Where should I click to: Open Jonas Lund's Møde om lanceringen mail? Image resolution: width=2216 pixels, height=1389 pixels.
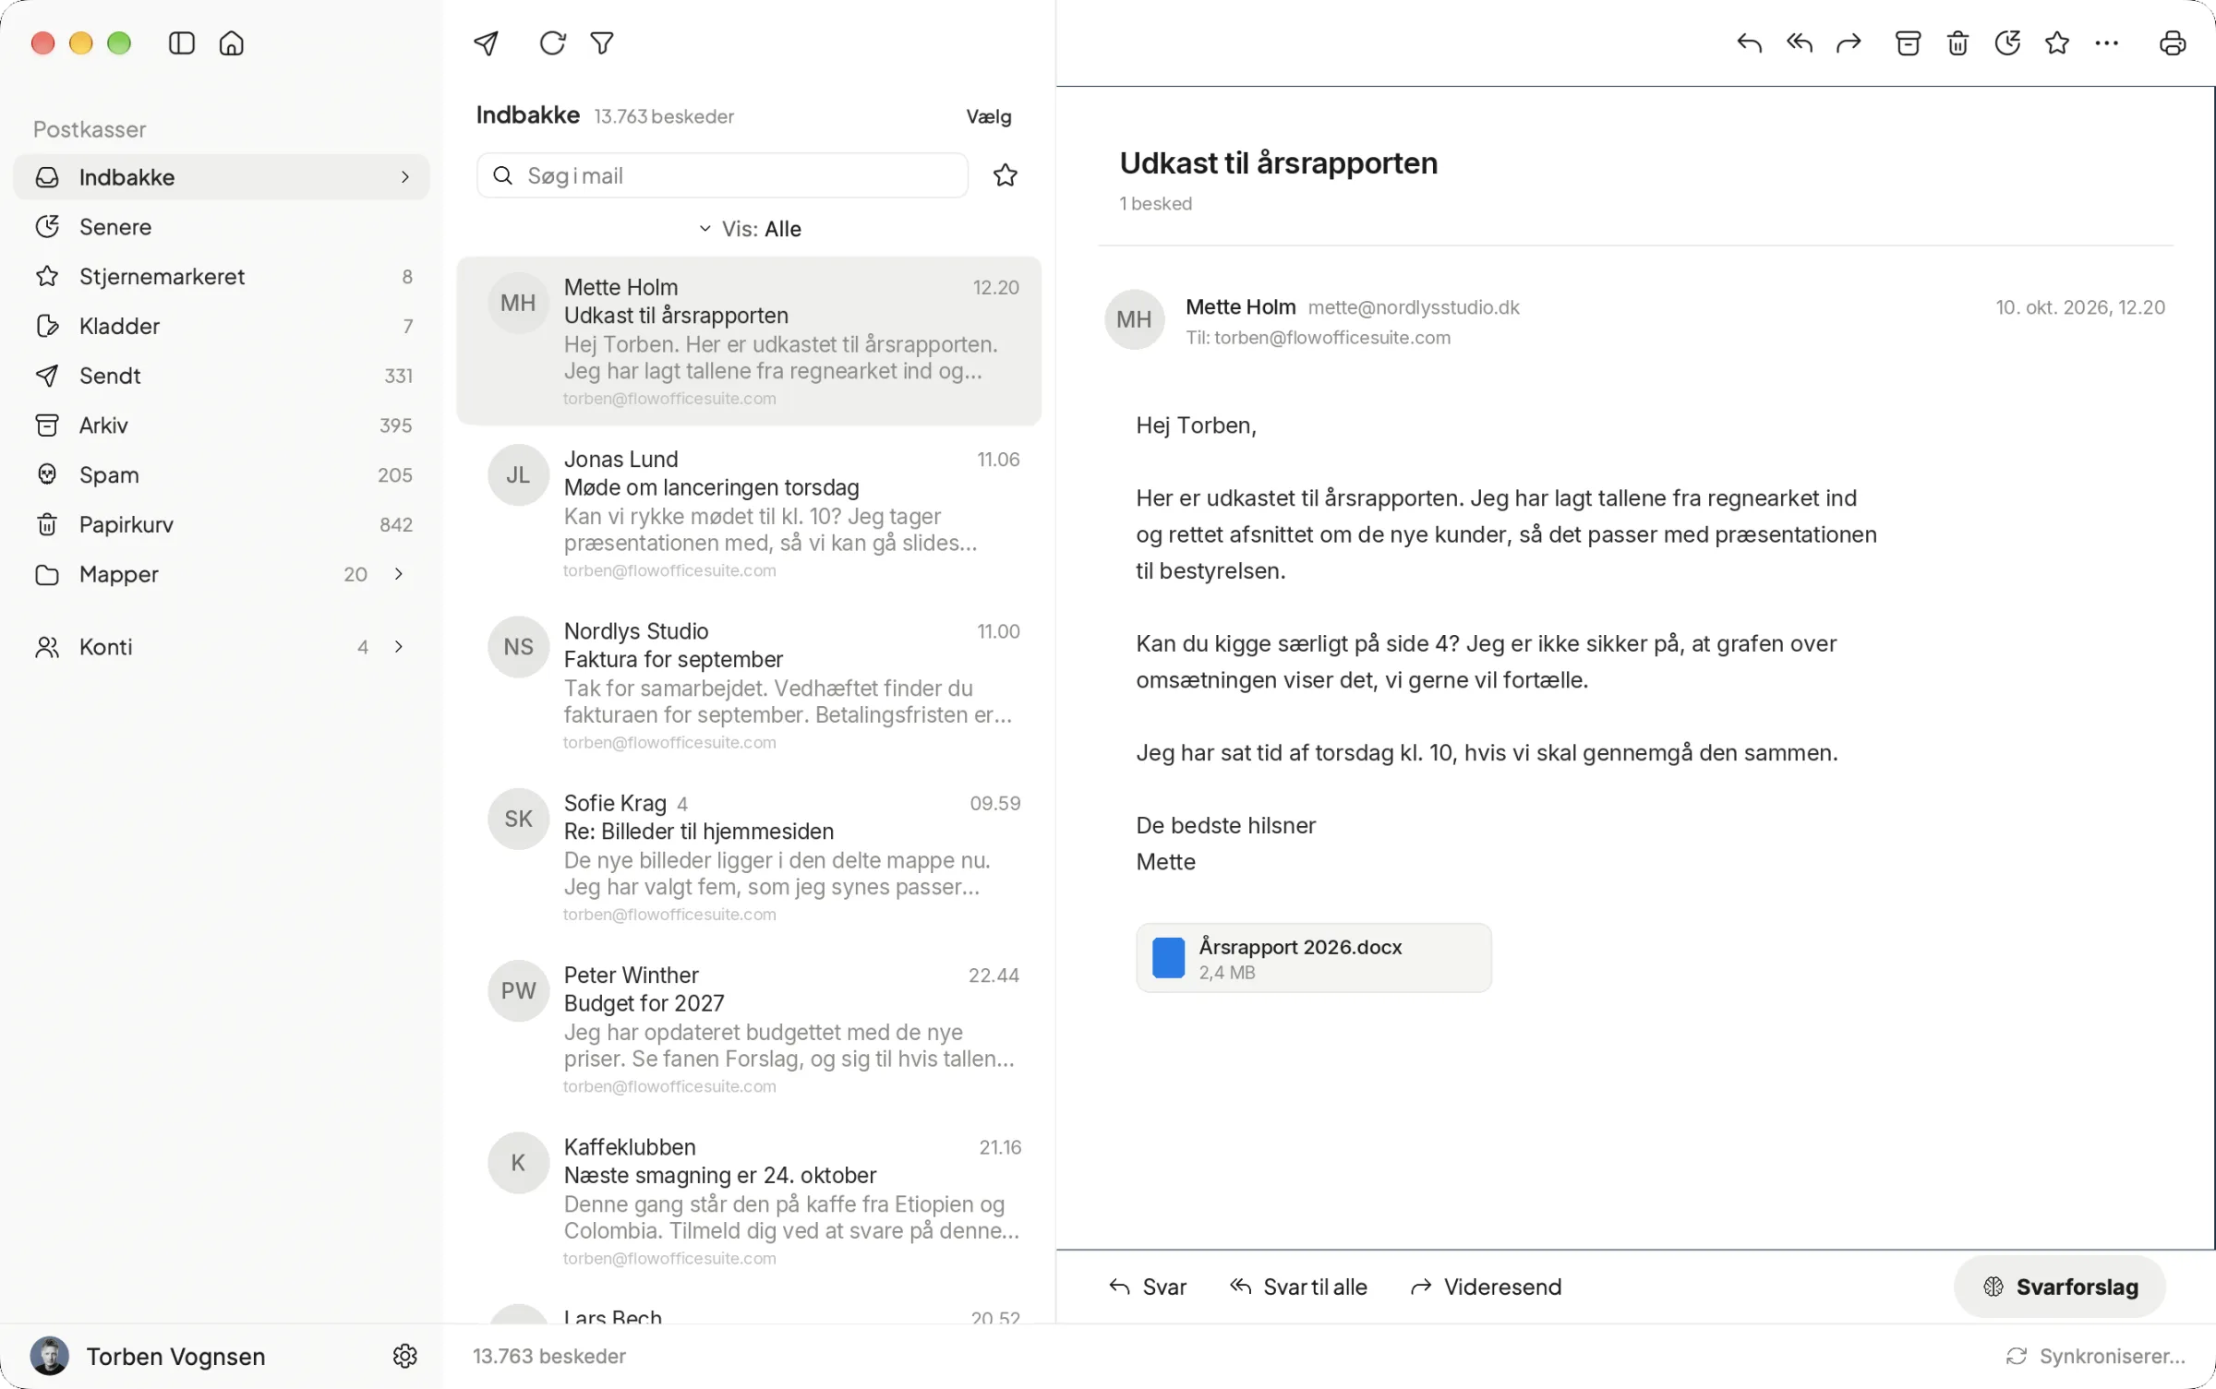(749, 513)
